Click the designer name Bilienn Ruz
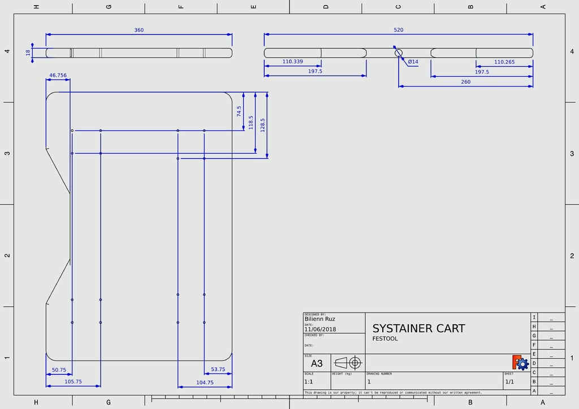The width and height of the screenshot is (579, 409). point(320,319)
